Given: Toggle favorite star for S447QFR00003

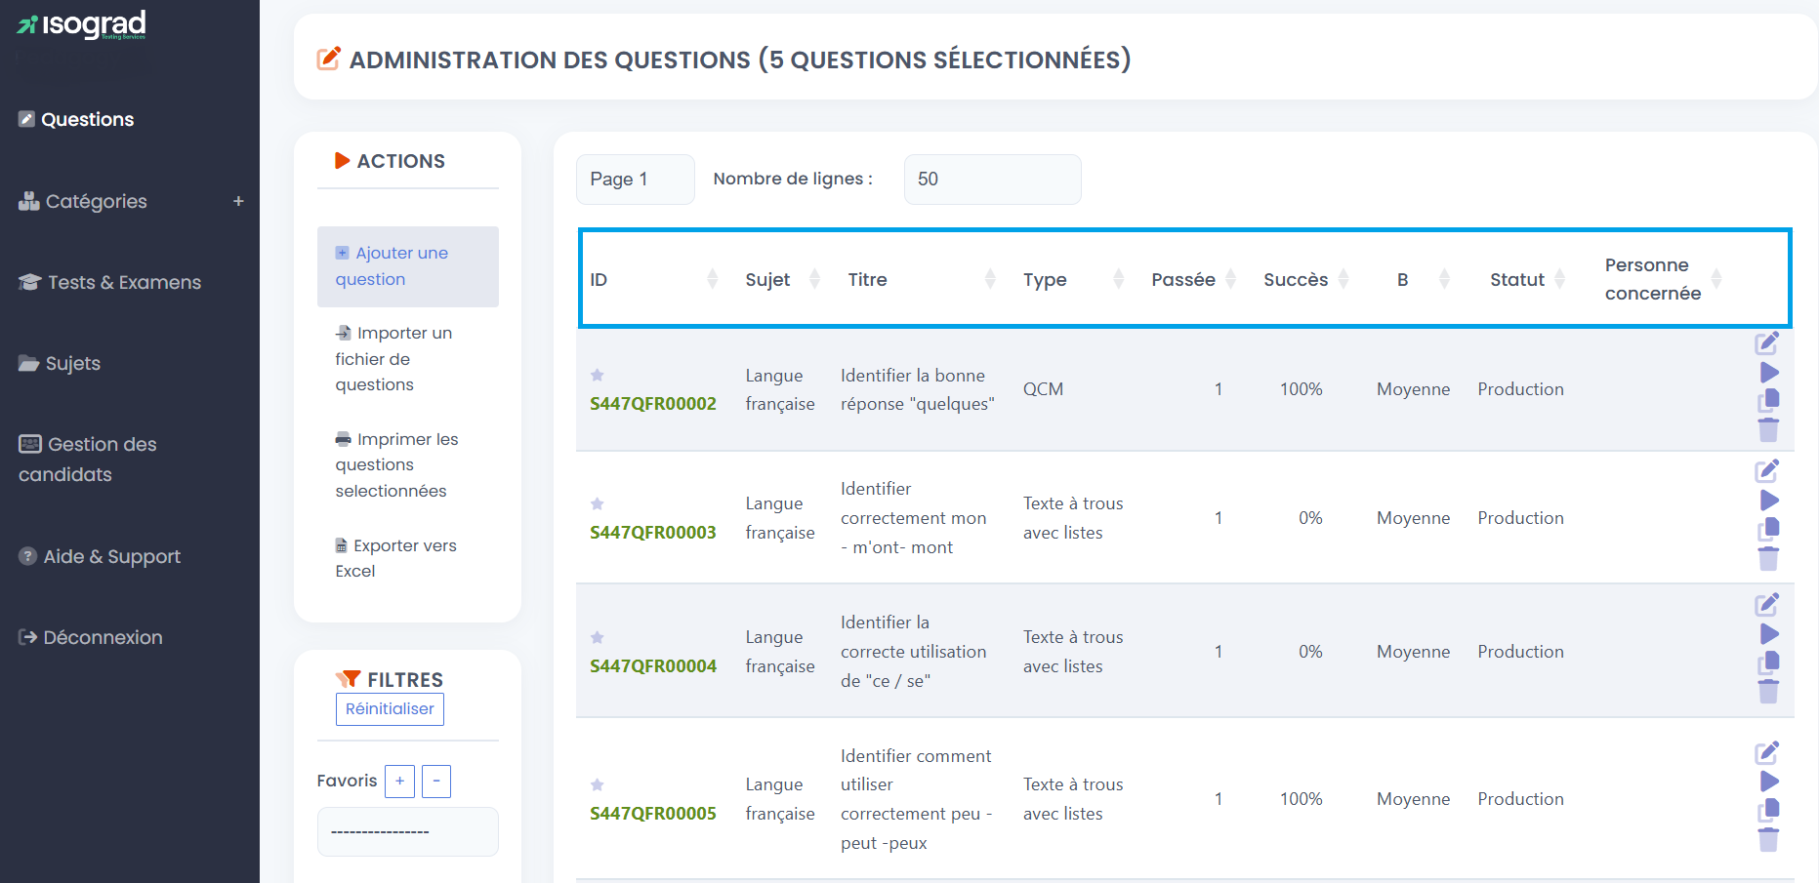Looking at the screenshot, I should pyautogui.click(x=598, y=503).
